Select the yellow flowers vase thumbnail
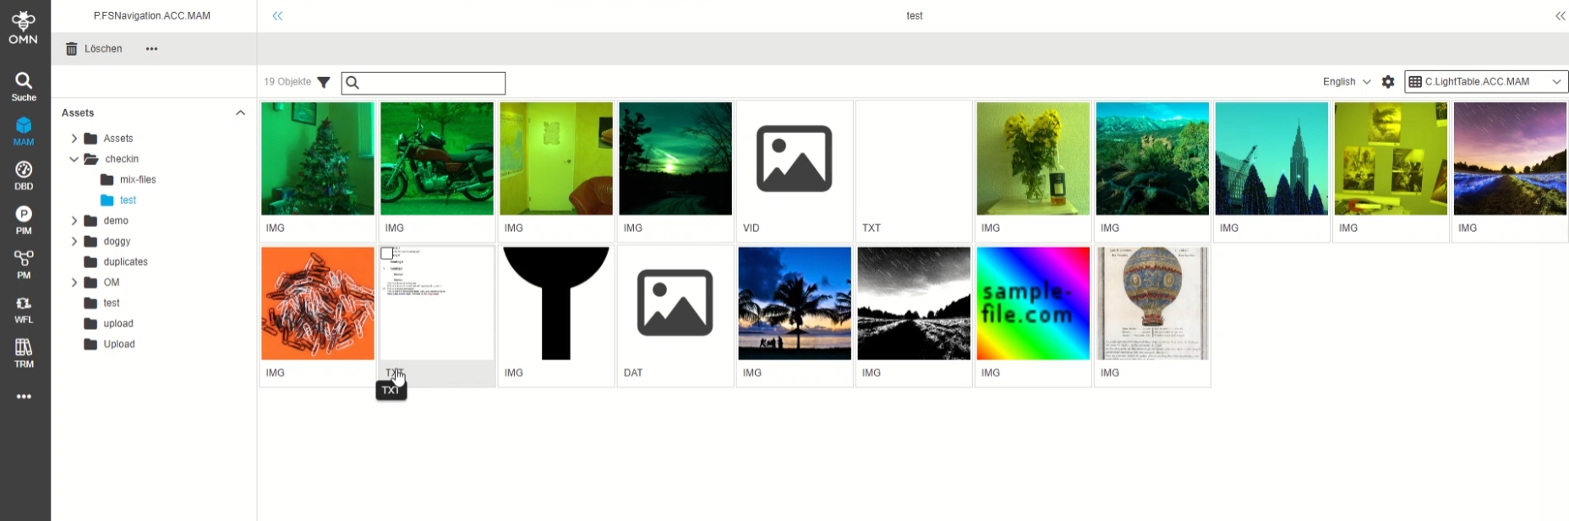Screen dimensions: 1569x521 coord(1033,159)
